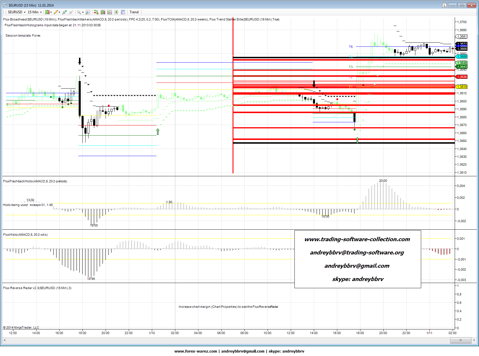Open the 15 Min interval dropdown
This screenshot has height=356, width=479.
click(34, 12)
